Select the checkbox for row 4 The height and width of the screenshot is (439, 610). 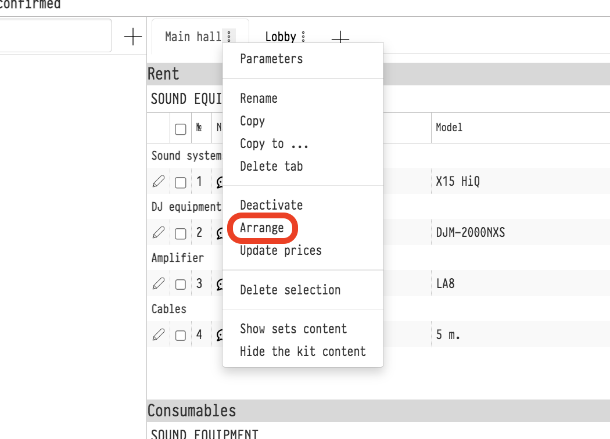pyautogui.click(x=181, y=336)
